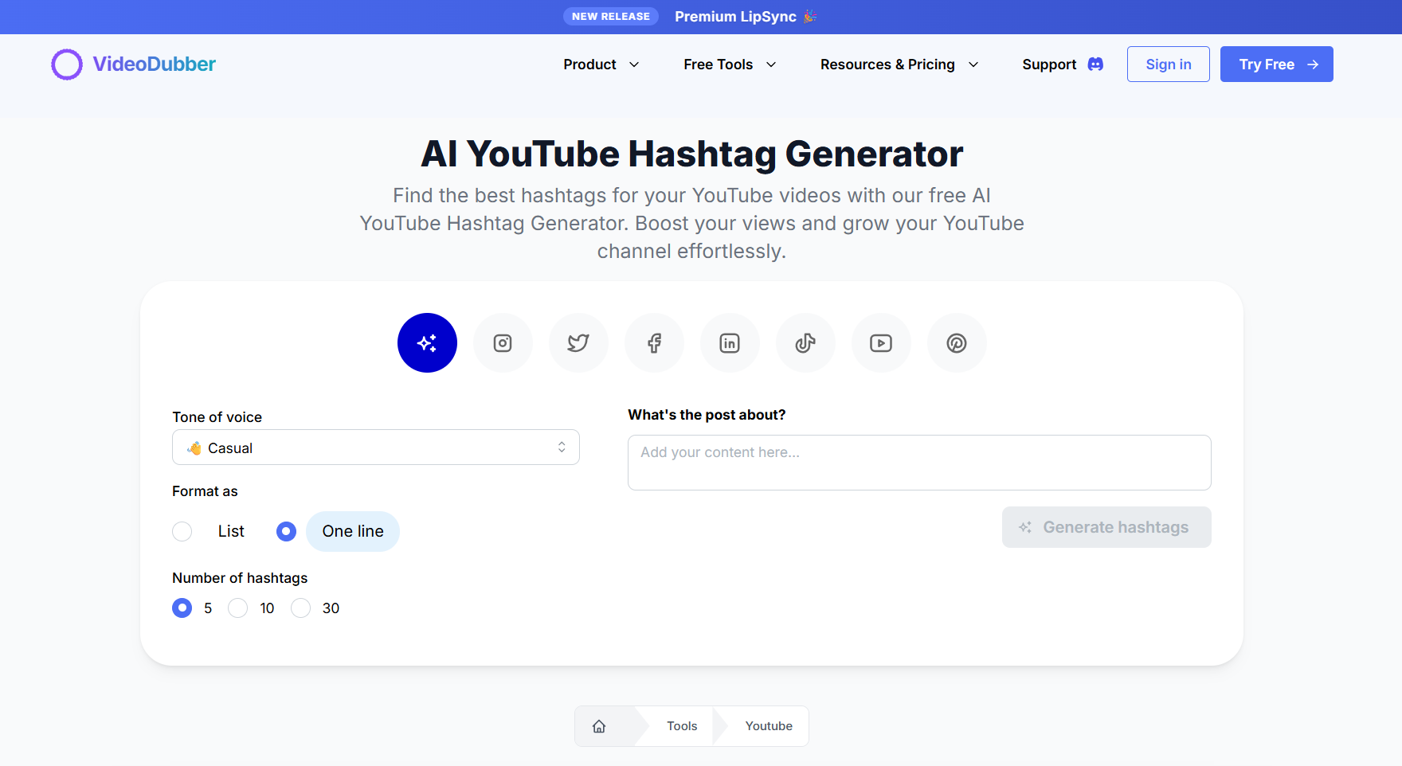The image size is (1402, 766).
Task: Choose the TikTok platform icon
Action: pyautogui.click(x=805, y=342)
